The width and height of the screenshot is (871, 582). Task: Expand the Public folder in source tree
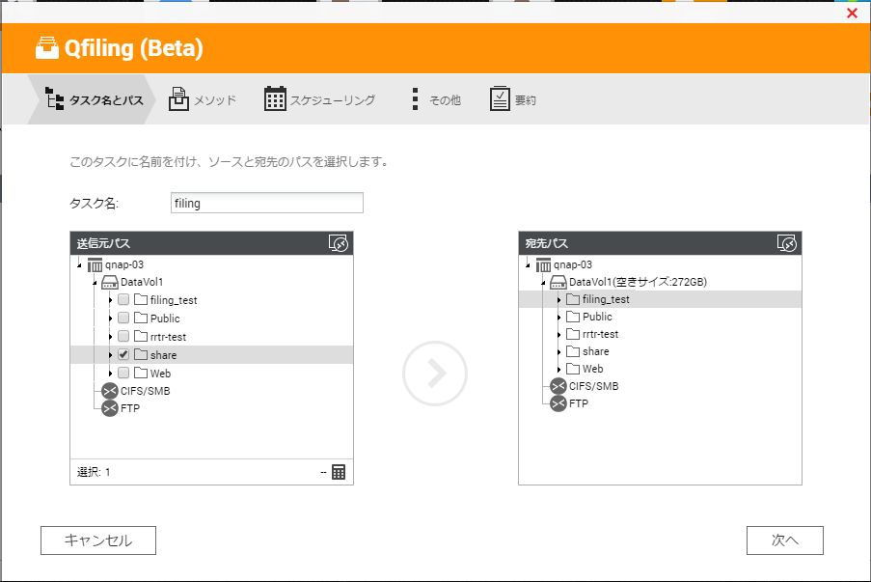[x=111, y=319]
